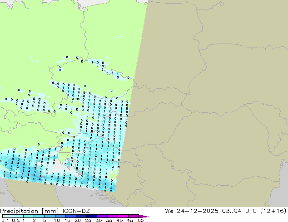Click the legend value "0.1"
Screen dimensions: 288x222
[5, 220]
